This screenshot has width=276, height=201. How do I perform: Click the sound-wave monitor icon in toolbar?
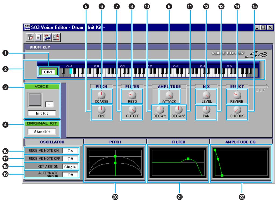point(56,37)
